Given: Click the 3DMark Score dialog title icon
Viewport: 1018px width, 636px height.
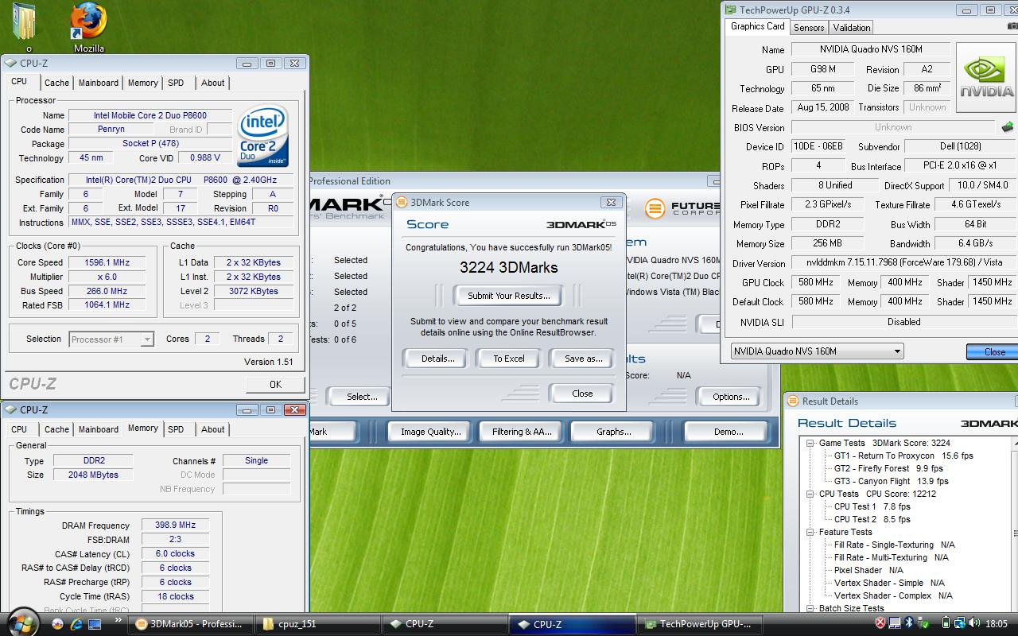Looking at the screenshot, I should point(402,202).
